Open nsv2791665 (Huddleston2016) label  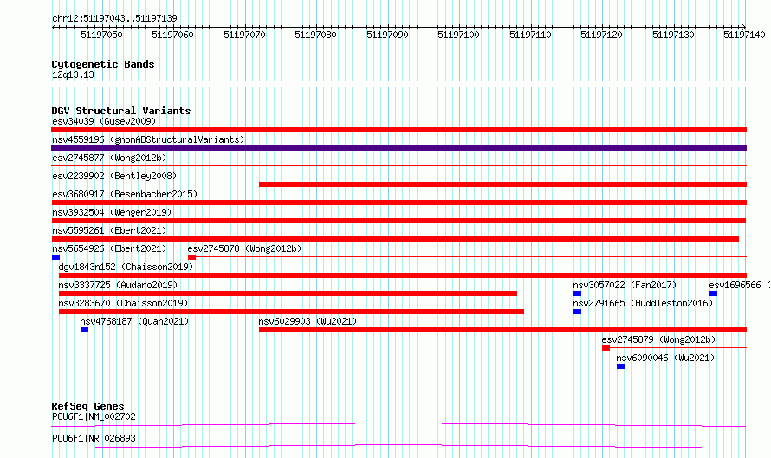click(x=643, y=303)
